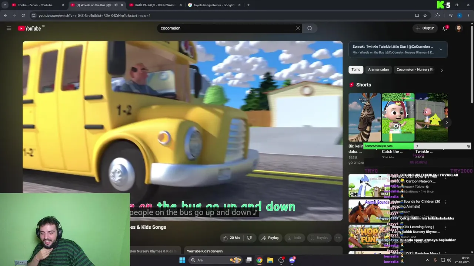Open Discord from the taskbar

[292, 260]
